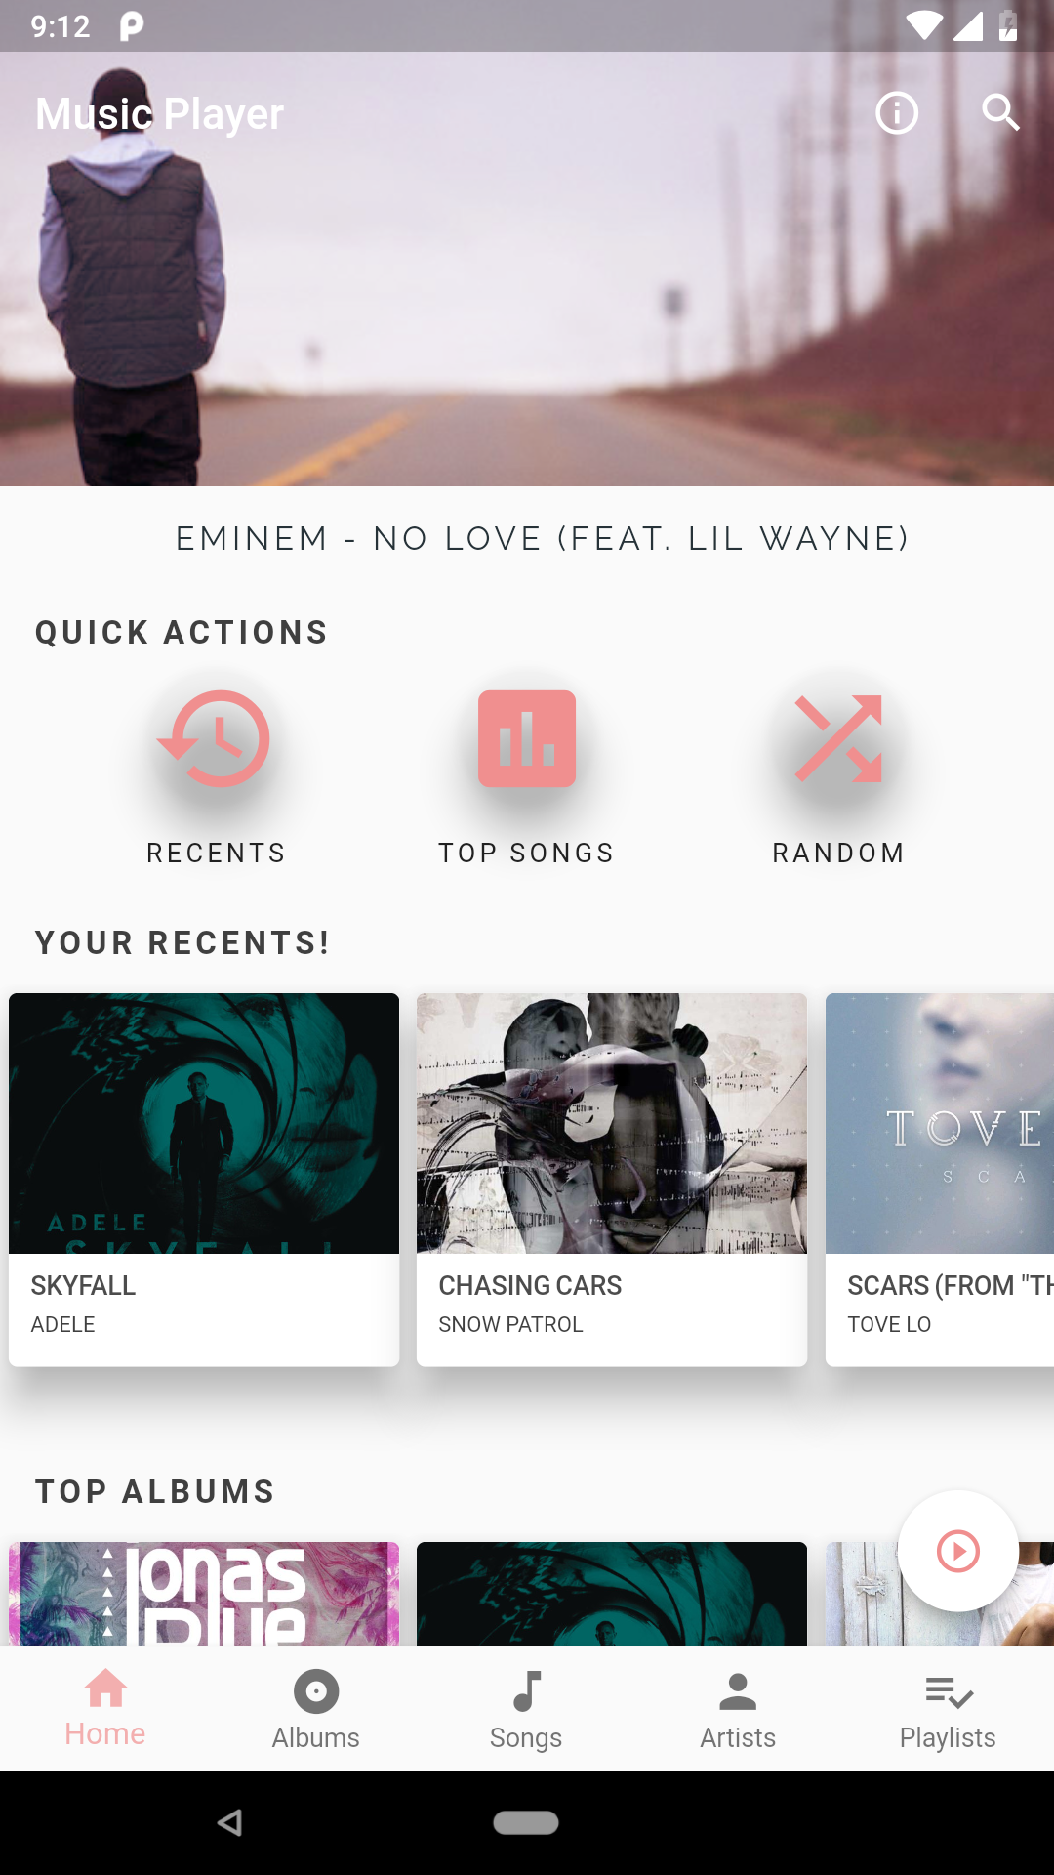Viewport: 1054px width, 1875px height.
Task: Open the Jonas Blue top album
Action: click(204, 1594)
